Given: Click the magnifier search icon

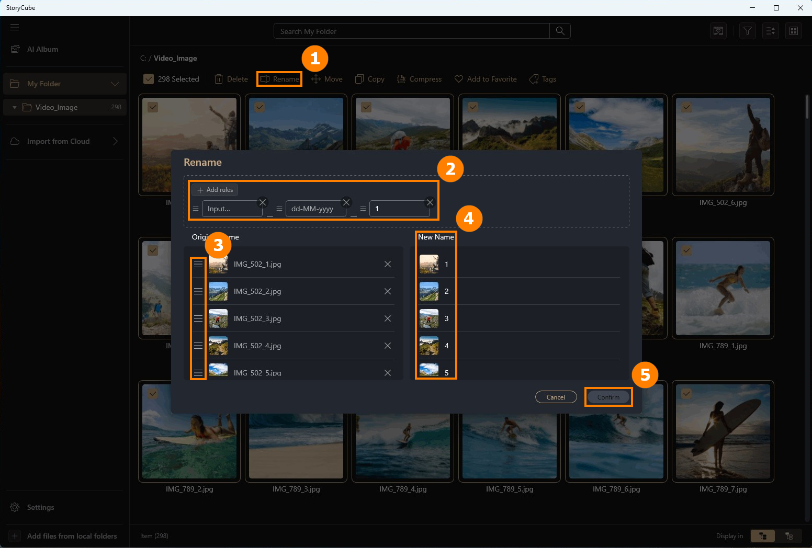Looking at the screenshot, I should [x=560, y=31].
